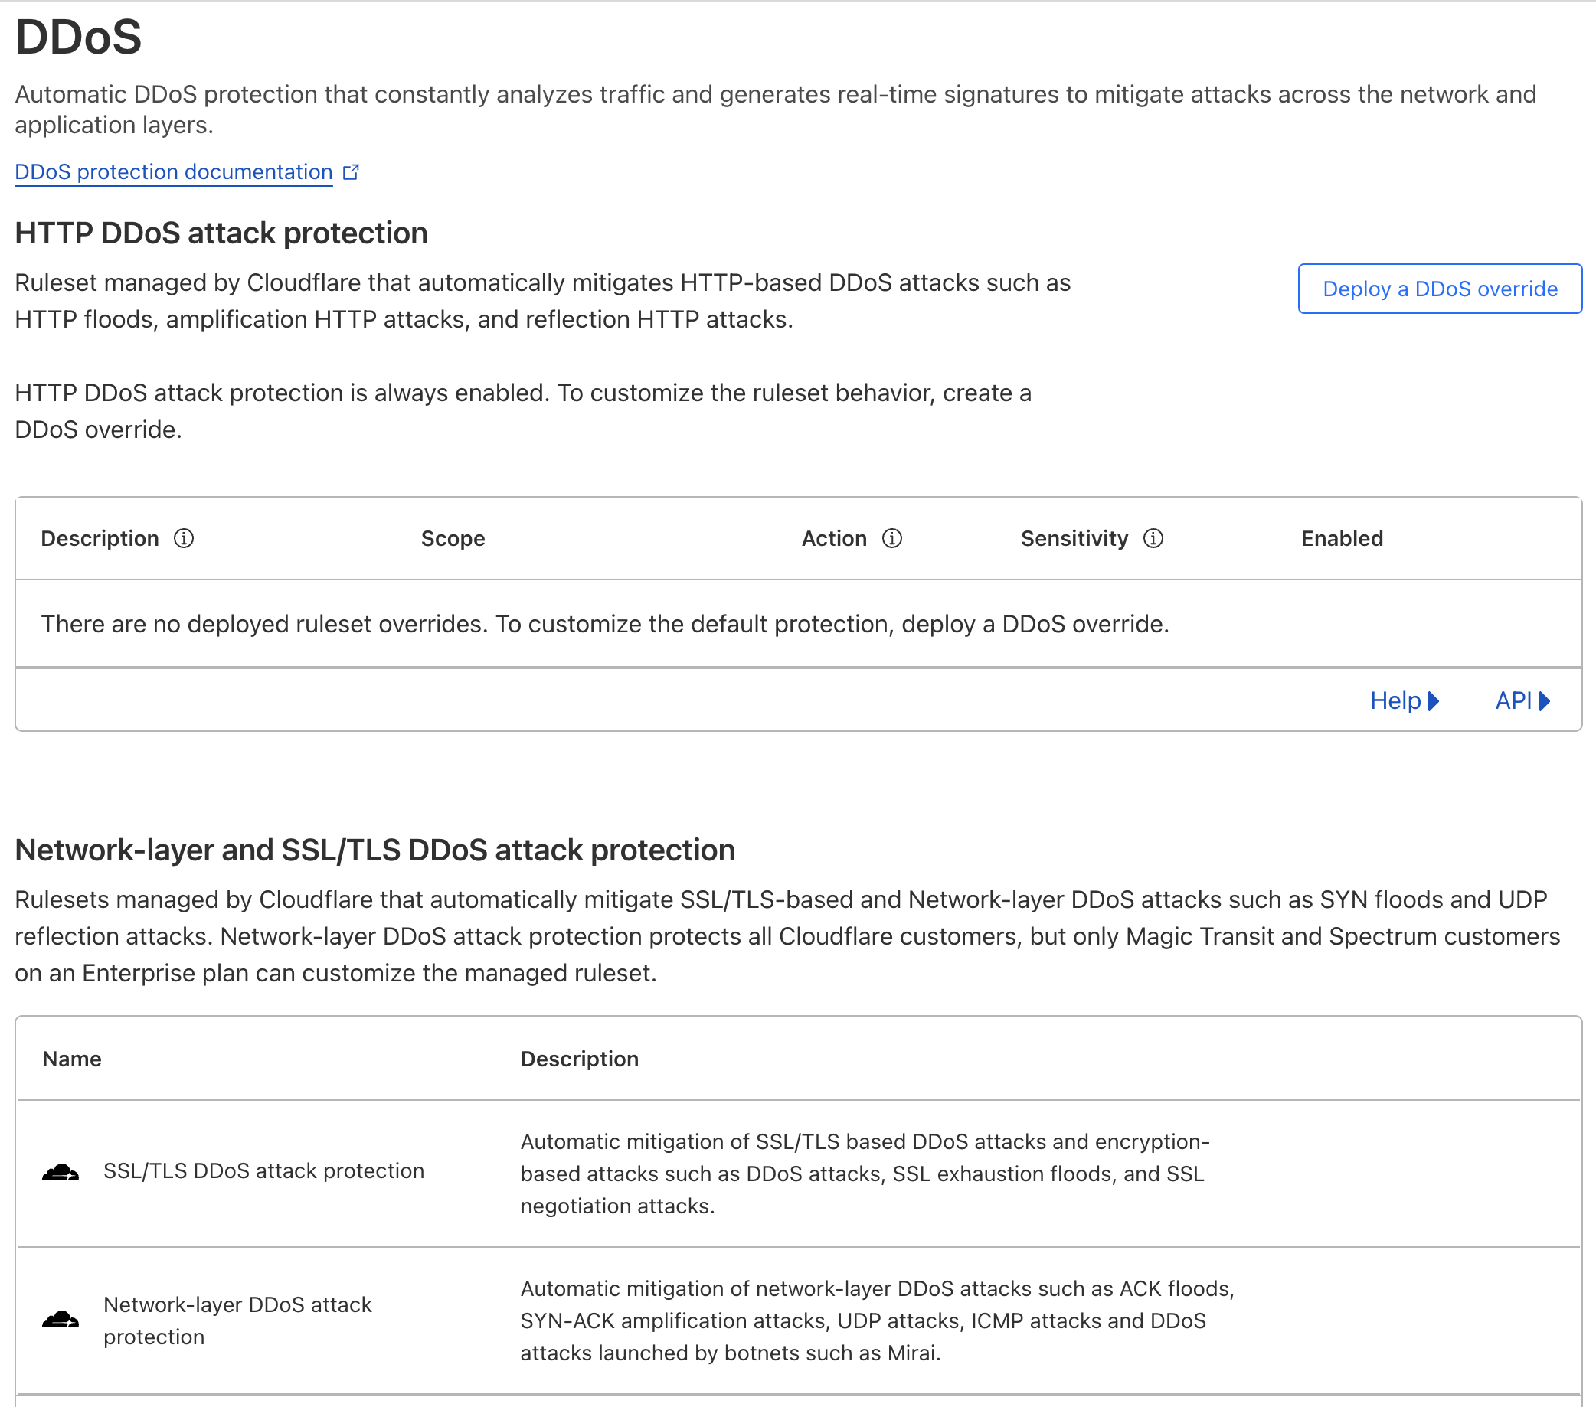Click the external link icon beside documentation

pos(352,171)
